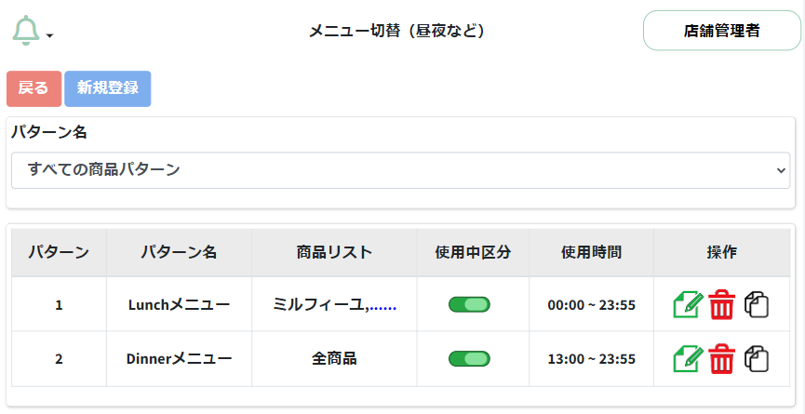
Task: Delete the Dinnerメニュー pattern
Action: tap(721, 358)
